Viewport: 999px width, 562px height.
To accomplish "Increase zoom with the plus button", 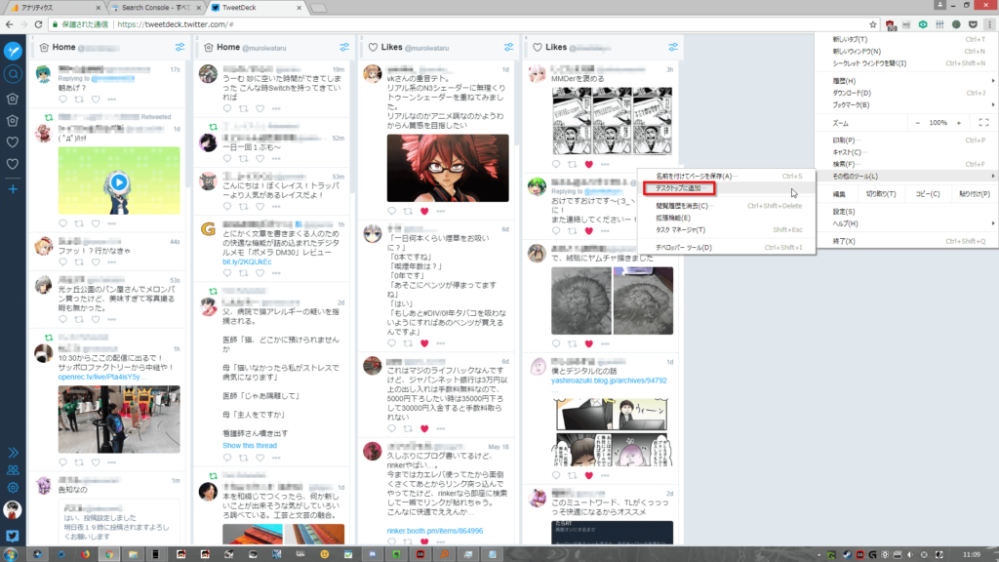I will (959, 123).
